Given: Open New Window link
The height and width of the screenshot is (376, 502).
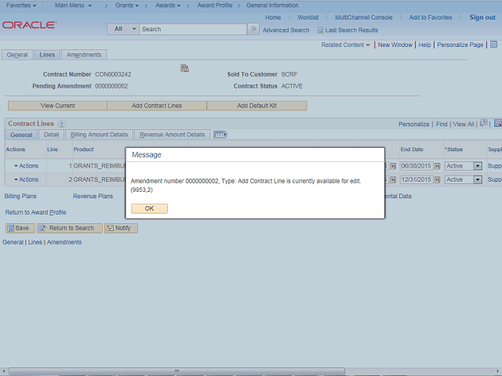Looking at the screenshot, I should pos(395,45).
